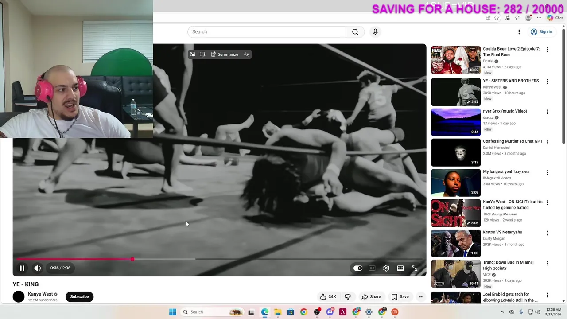567x319 pixels.
Task: Show hidden system tray icons chevron
Action: pyautogui.click(x=502, y=312)
